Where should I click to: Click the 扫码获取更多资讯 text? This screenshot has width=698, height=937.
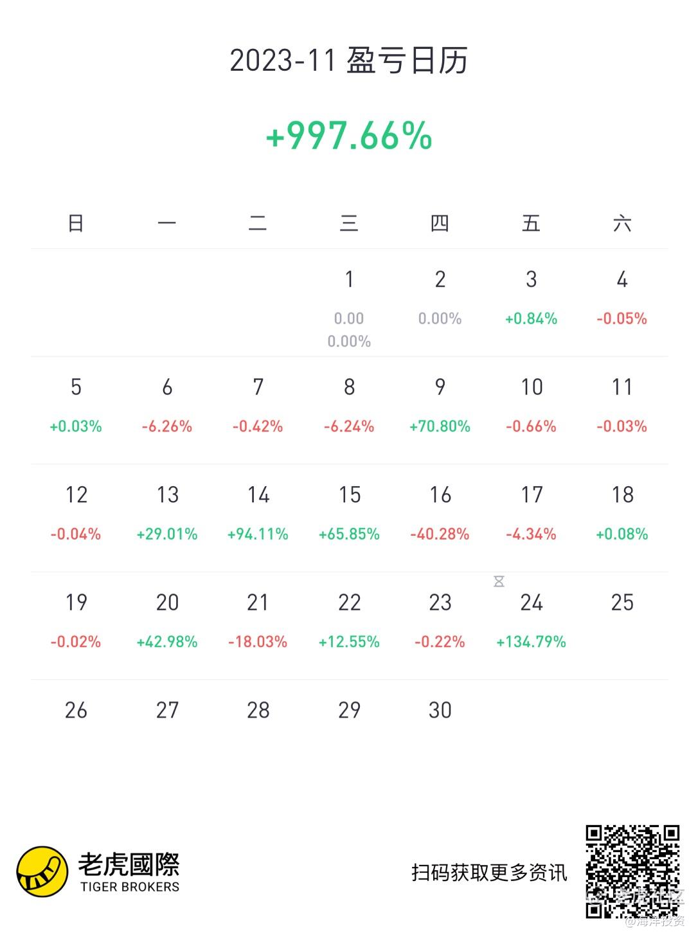(490, 873)
